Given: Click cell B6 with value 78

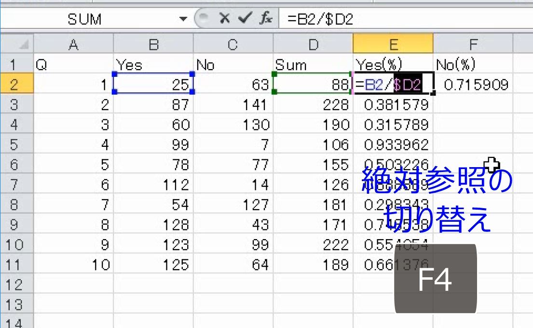Looking at the screenshot, I should tap(153, 164).
